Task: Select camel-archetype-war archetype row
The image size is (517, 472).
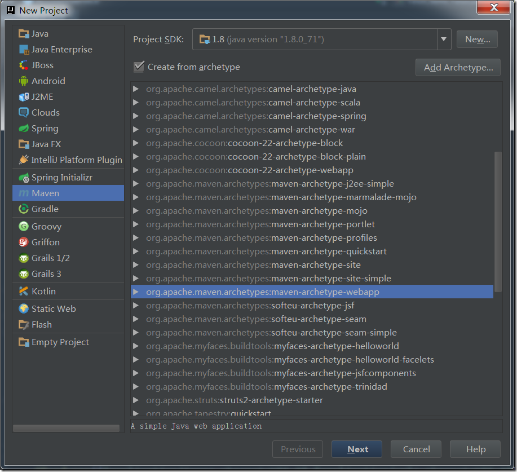Action: point(312,129)
